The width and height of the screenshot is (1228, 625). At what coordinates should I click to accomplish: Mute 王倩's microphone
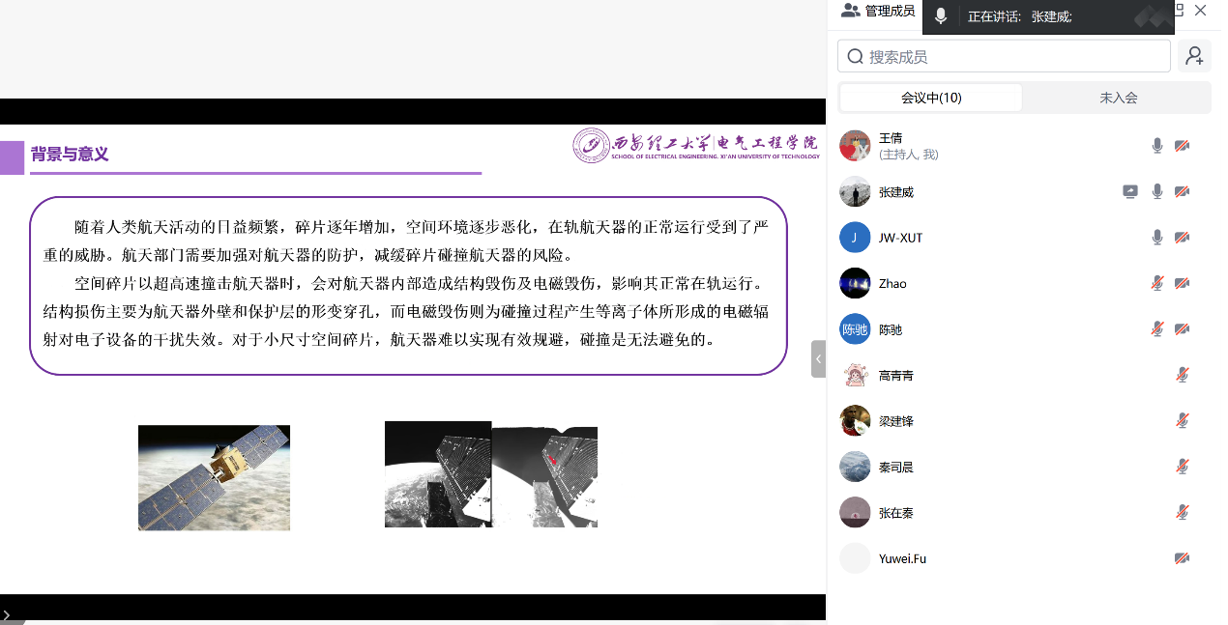pyautogui.click(x=1157, y=146)
